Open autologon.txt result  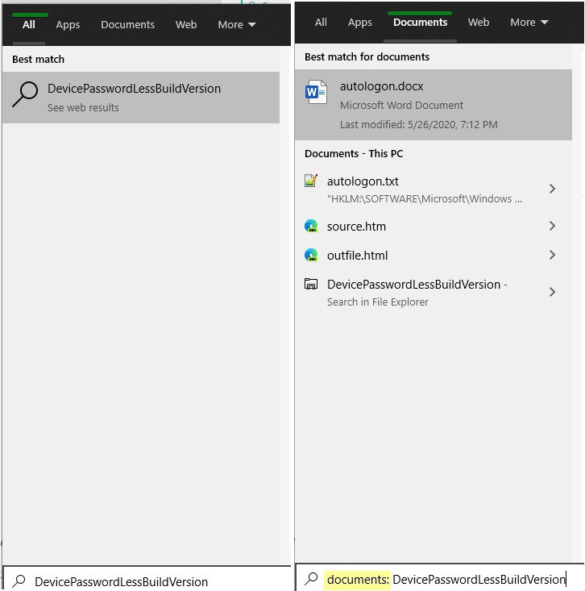click(x=434, y=189)
